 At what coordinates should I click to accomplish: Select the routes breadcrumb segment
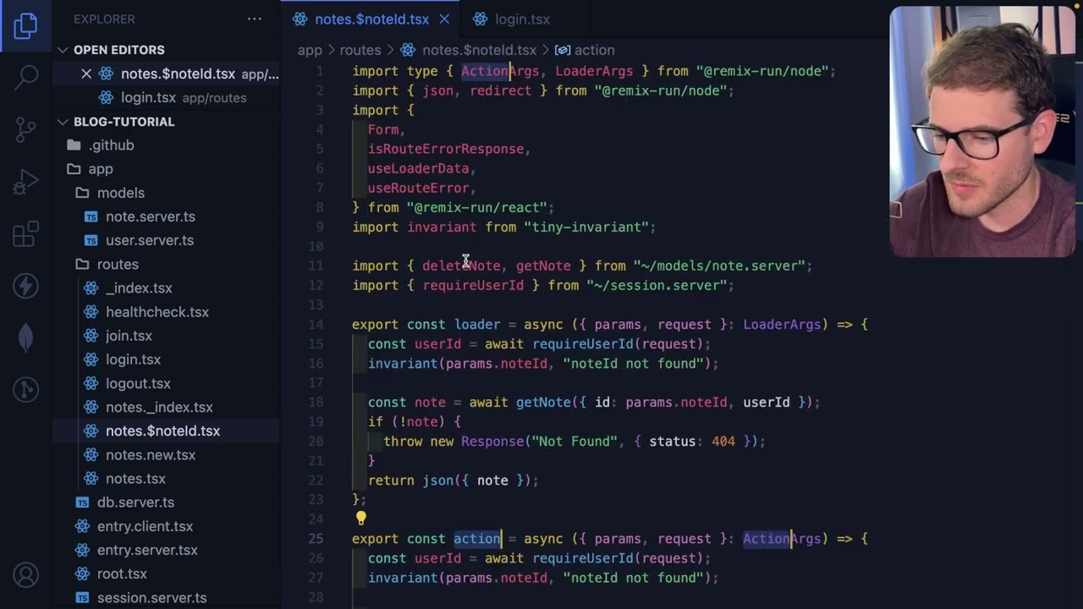pyautogui.click(x=360, y=50)
